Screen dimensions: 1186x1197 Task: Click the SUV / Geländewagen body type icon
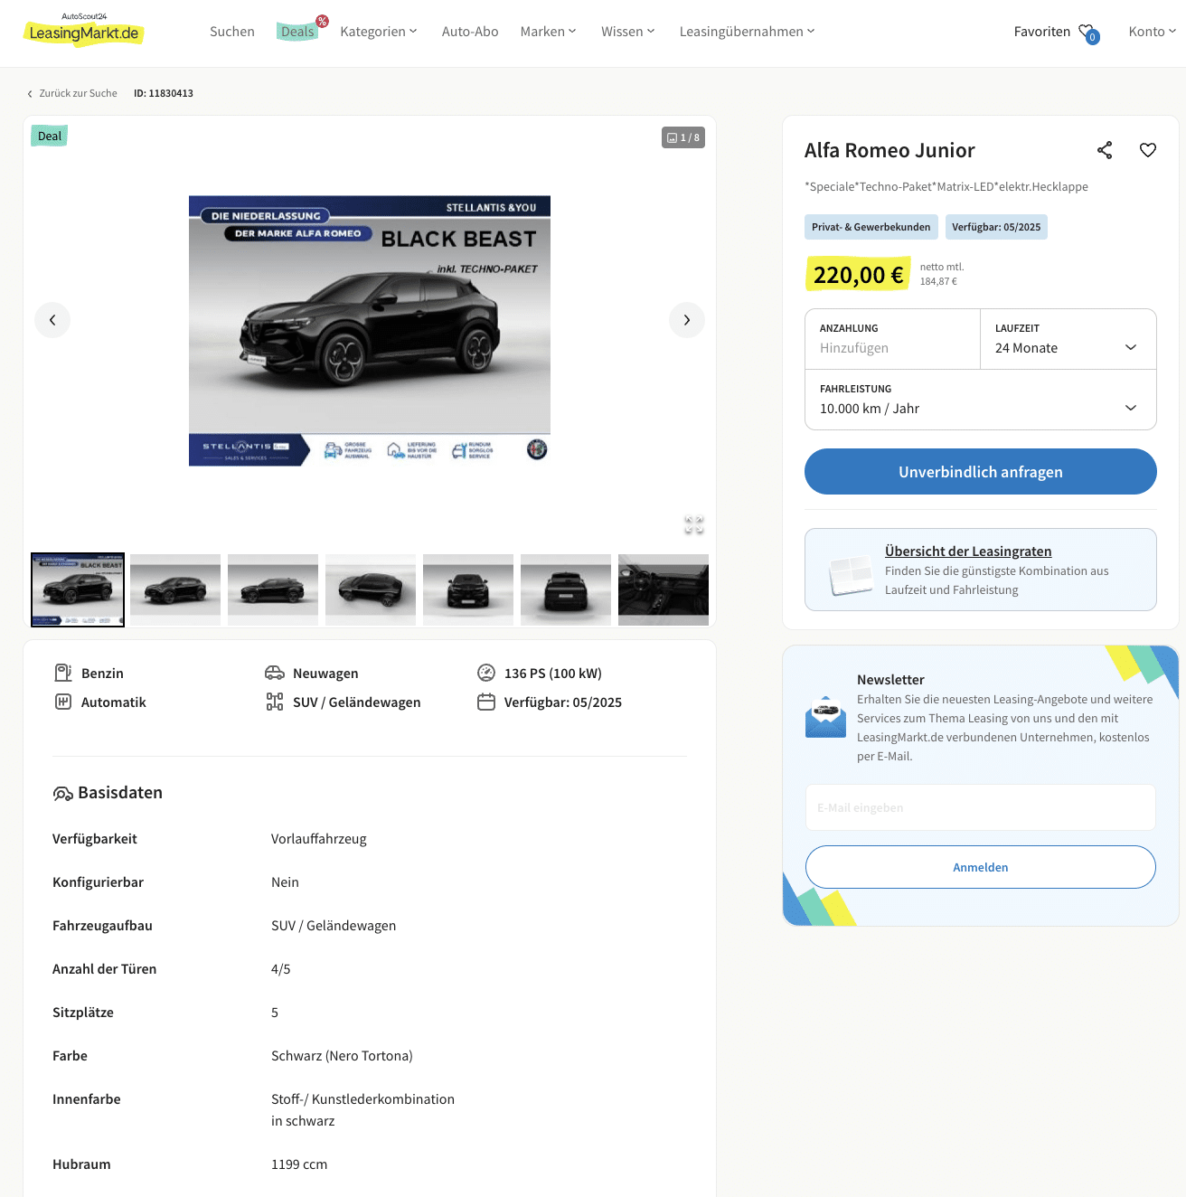[x=275, y=702]
